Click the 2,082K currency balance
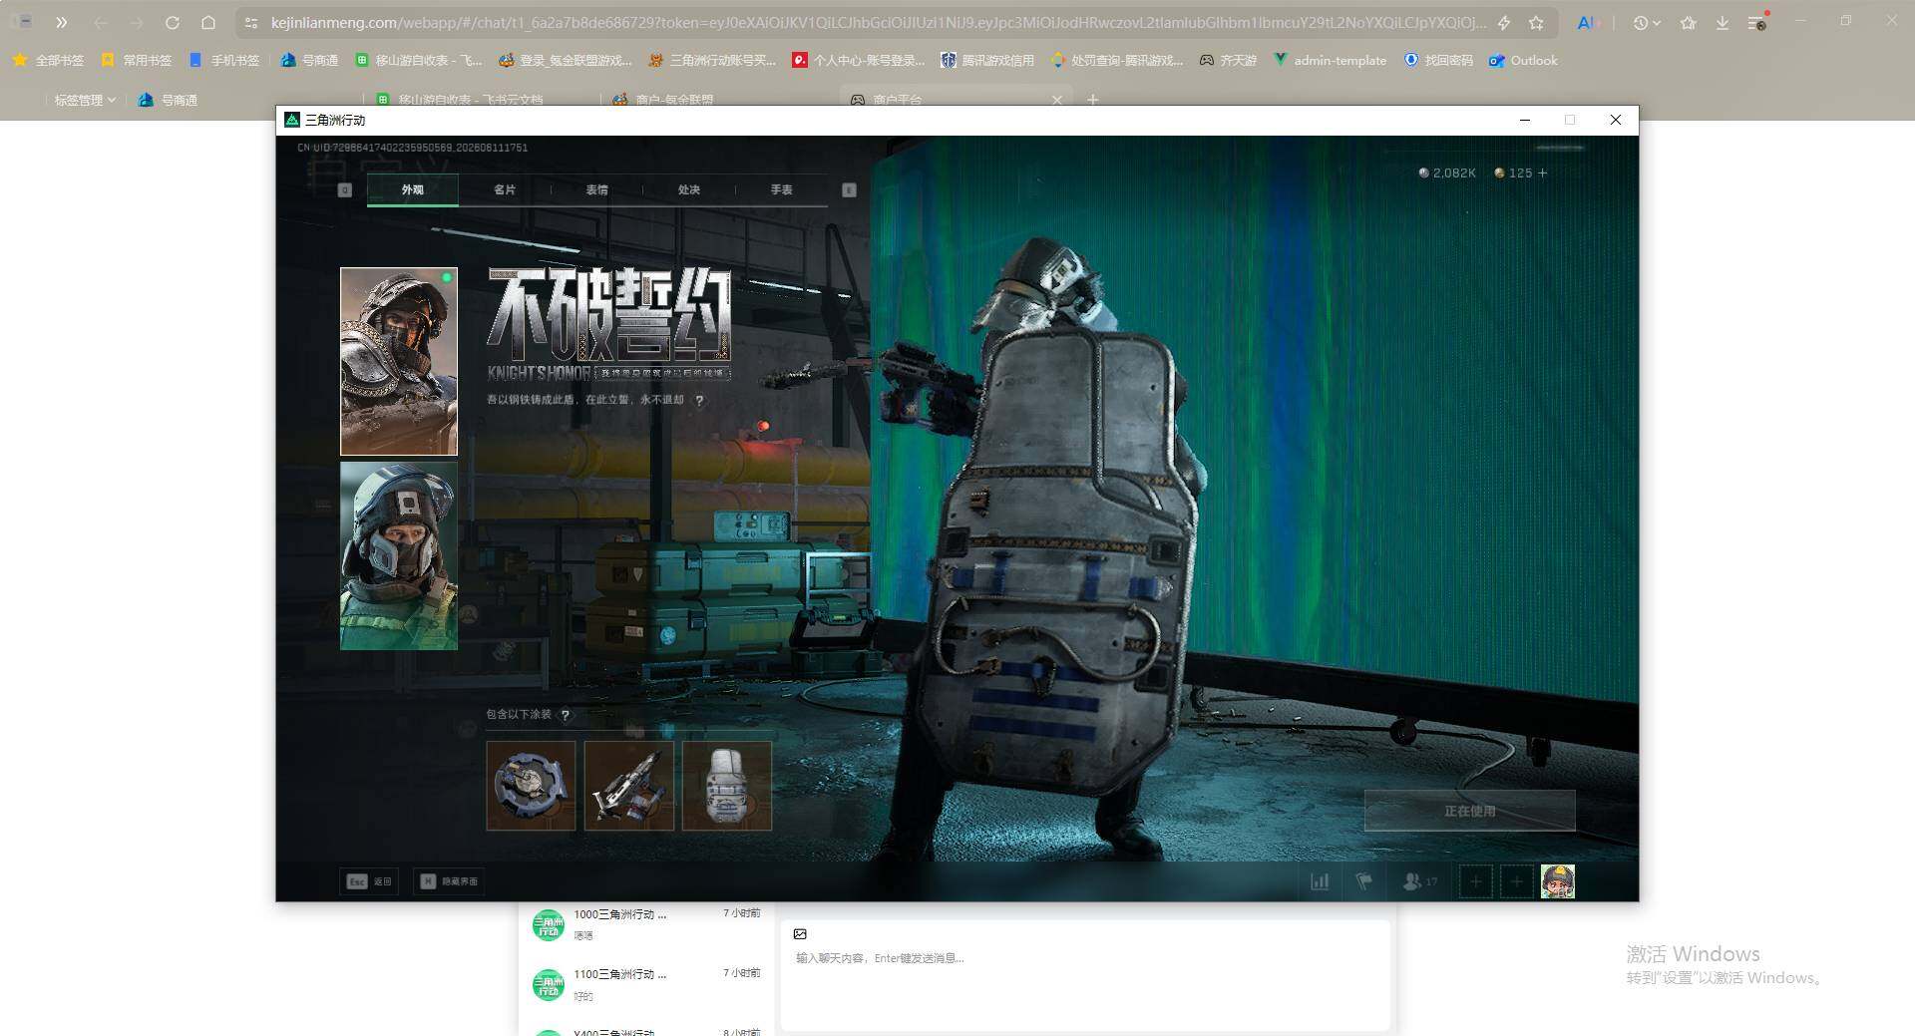 tap(1447, 173)
